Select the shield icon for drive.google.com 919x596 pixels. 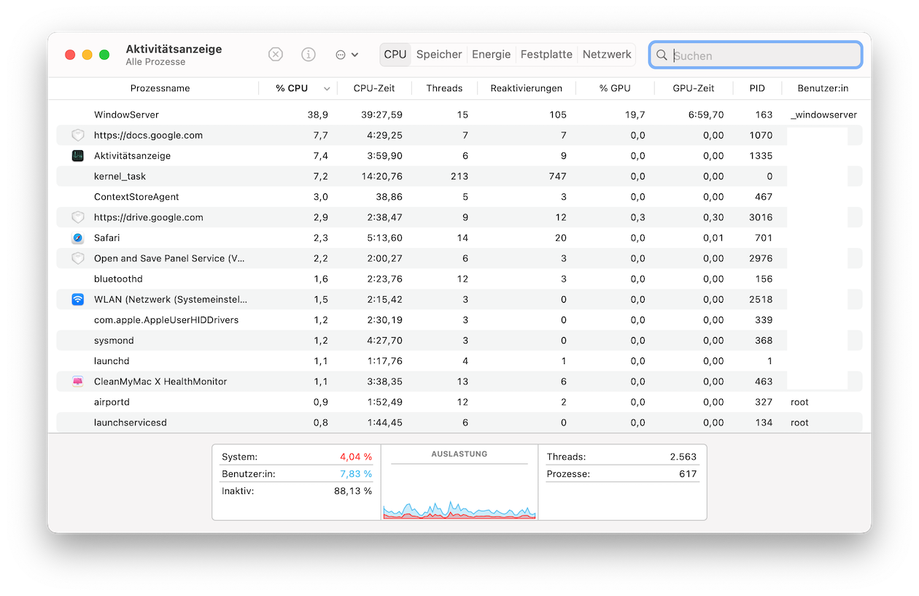click(x=78, y=217)
